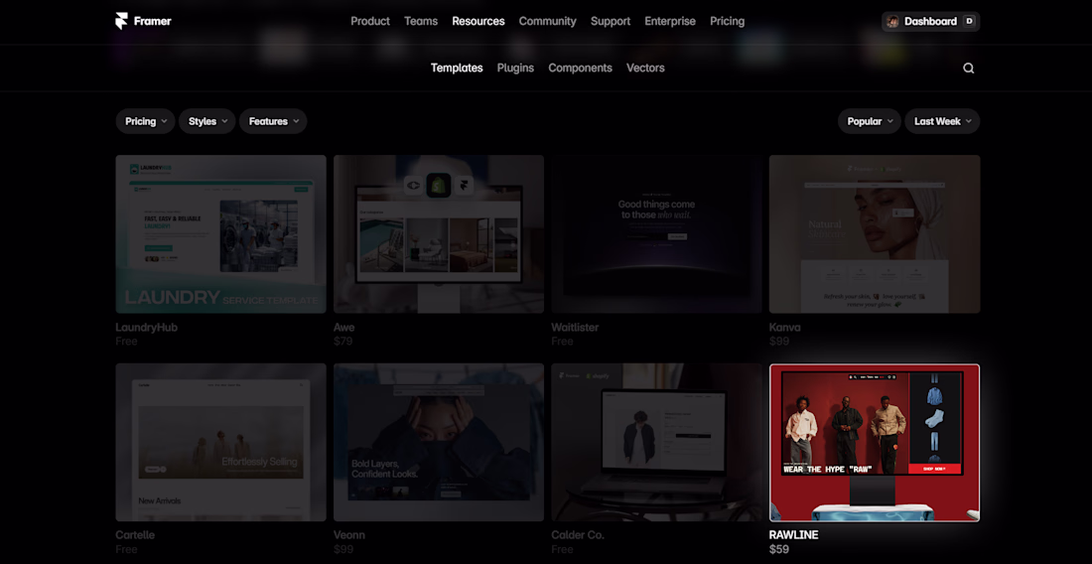Open the Veonn template thumbnail
Screen dimensions: 1092x564
(x=439, y=442)
